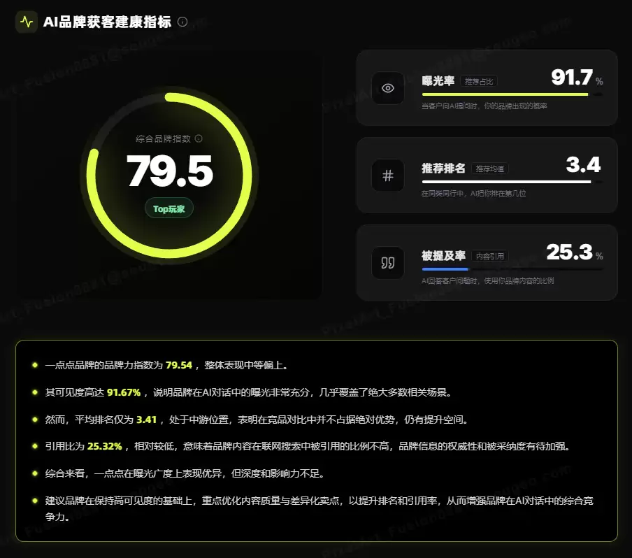
Task: Click the 3.4 ranking value
Action: [583, 164]
